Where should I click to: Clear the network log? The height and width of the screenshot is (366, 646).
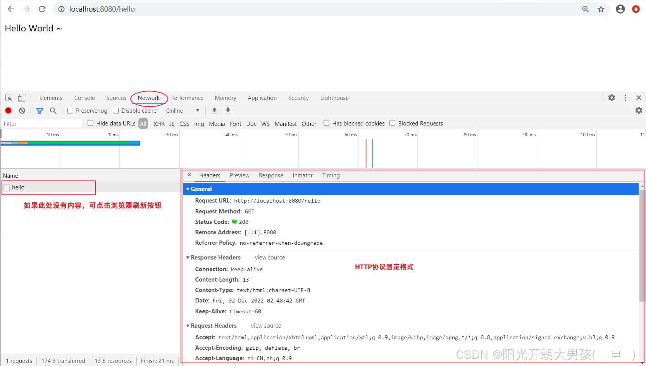[x=22, y=110]
